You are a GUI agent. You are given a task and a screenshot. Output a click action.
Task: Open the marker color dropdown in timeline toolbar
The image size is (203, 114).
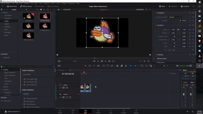click(x=137, y=66)
